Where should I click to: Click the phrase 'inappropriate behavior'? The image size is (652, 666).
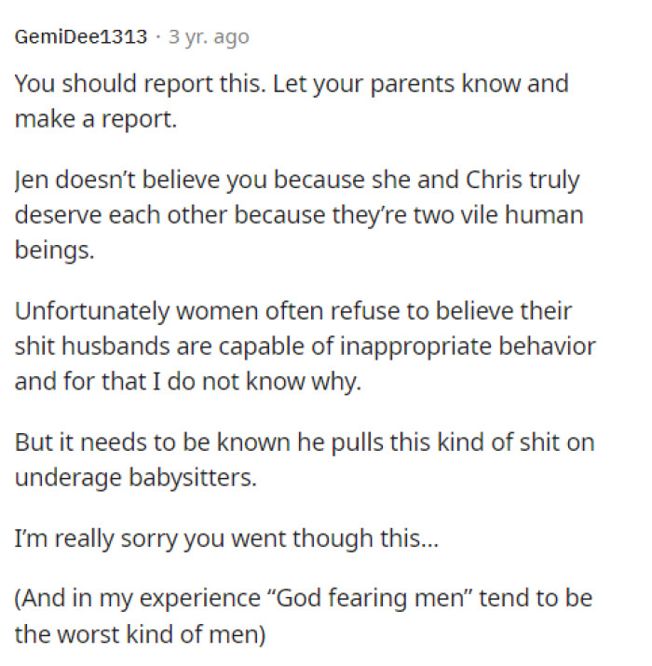(x=489, y=347)
